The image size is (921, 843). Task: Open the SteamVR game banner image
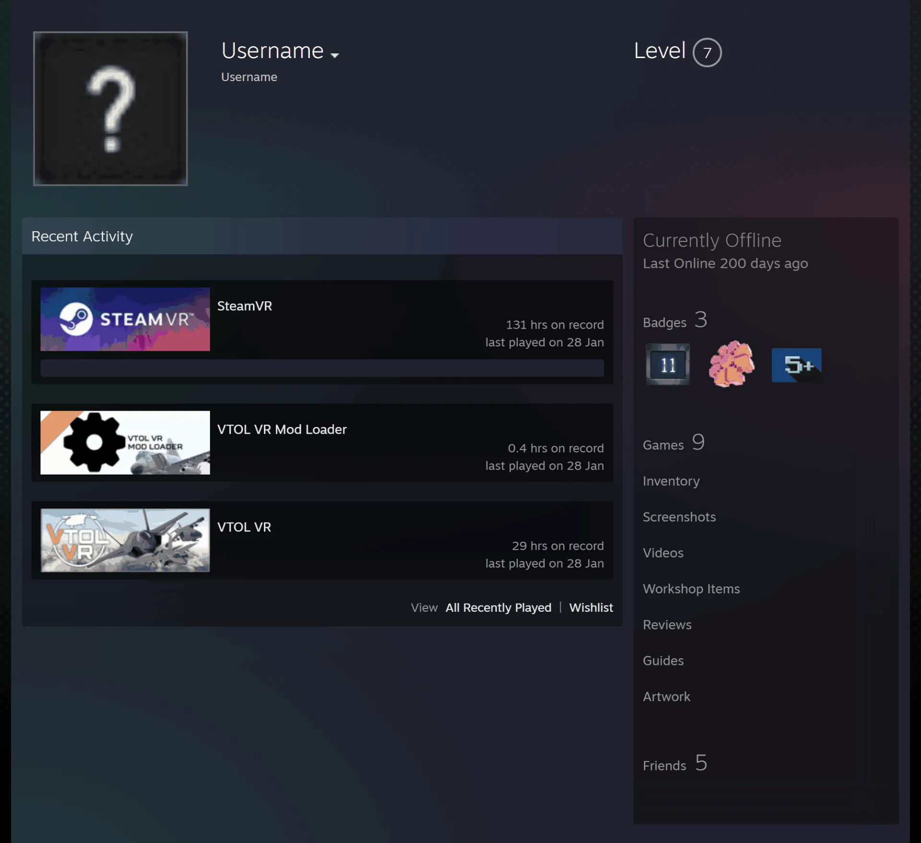point(125,319)
